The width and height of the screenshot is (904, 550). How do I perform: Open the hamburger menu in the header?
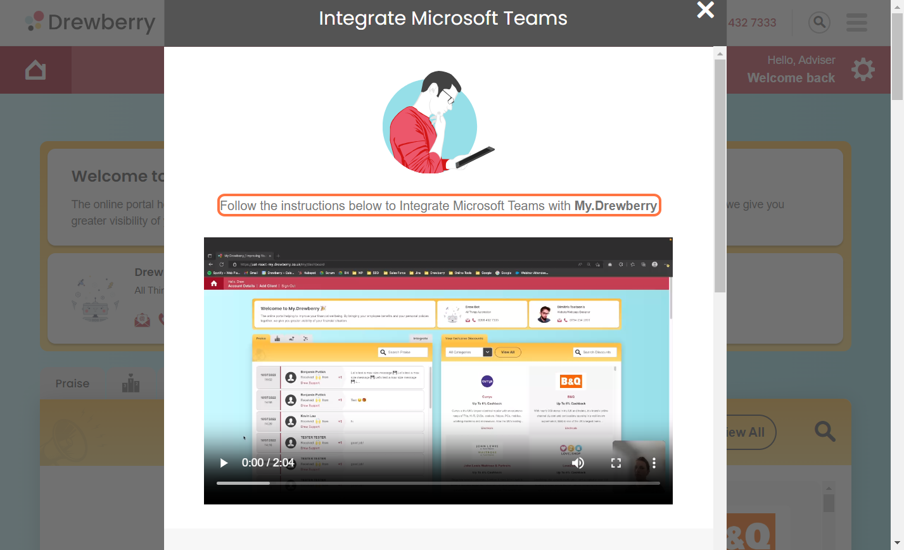856,23
